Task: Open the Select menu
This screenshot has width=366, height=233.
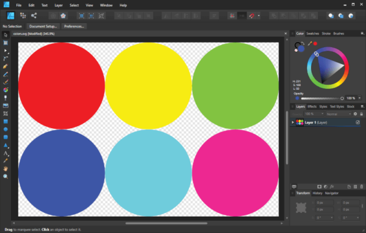Action: pyautogui.click(x=74, y=5)
